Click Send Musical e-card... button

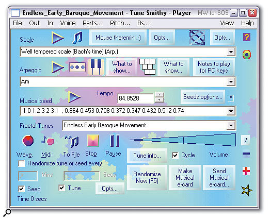click(219, 177)
